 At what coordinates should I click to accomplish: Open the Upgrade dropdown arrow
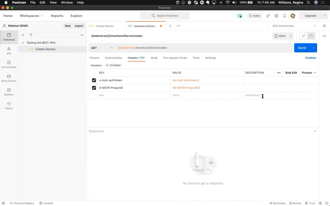(x=325, y=16)
